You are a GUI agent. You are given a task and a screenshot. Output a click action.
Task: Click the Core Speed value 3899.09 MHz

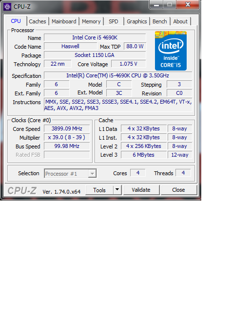tap(67, 128)
